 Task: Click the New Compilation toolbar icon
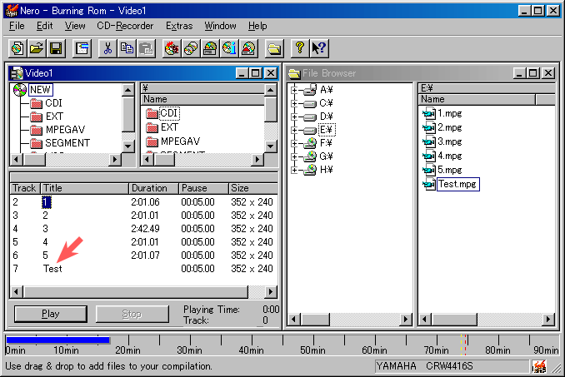(x=17, y=48)
